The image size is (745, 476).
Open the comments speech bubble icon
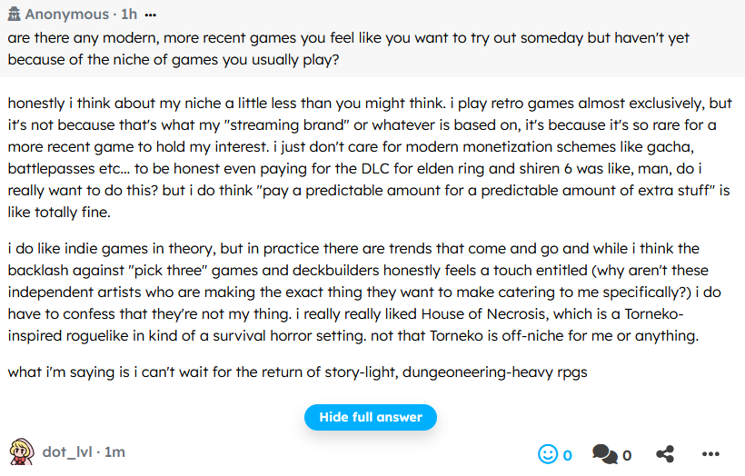pos(602,453)
